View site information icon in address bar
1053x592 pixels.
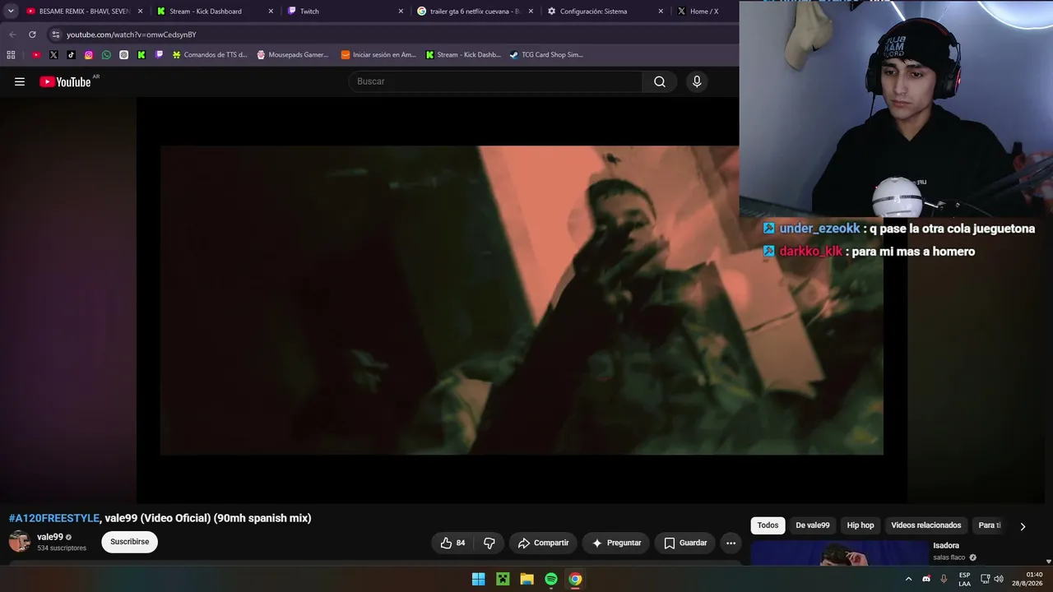pyautogui.click(x=55, y=35)
